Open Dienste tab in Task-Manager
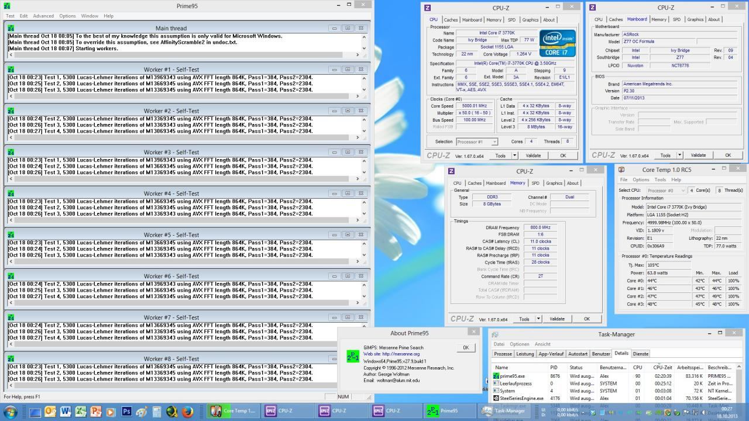 click(641, 354)
